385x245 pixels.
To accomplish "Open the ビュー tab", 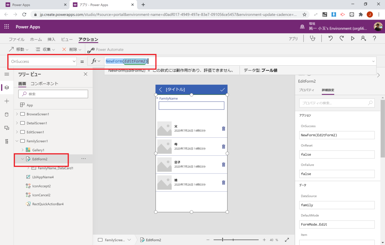I will [x=67, y=39].
